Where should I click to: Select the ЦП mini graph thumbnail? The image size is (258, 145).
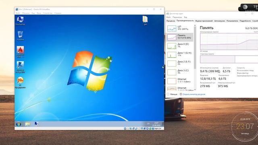click(x=172, y=28)
